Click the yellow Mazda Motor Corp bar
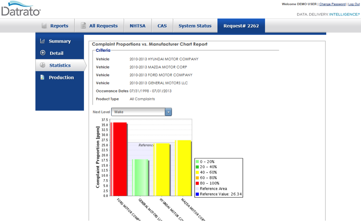The image size is (361, 221). 183,168
